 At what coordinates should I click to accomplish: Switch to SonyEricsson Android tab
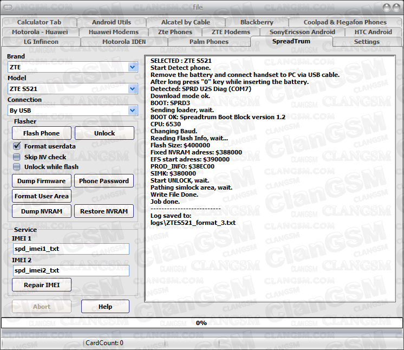click(302, 32)
